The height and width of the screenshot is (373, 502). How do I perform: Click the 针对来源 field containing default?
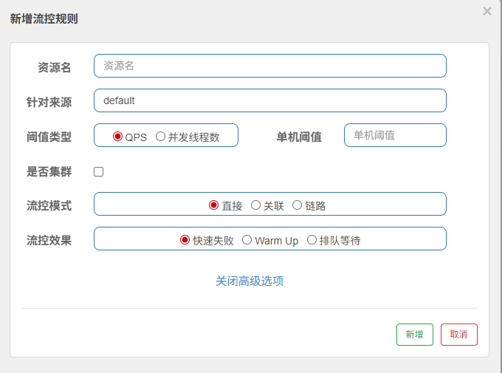click(269, 100)
